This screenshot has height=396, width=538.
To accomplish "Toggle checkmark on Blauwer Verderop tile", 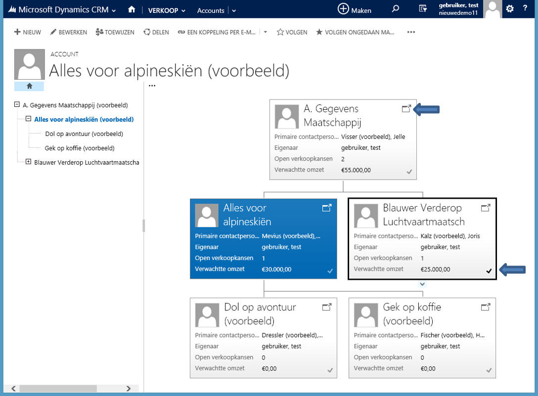I will (489, 270).
